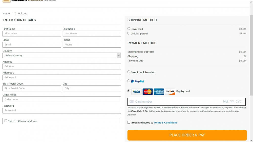This screenshot has width=253, height=142.
Task: Open the Terms & Conditions link
Action: [x=165, y=123]
